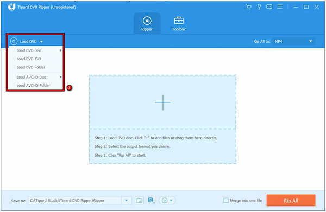Toggle the GPU acceleration icon
Viewport: 326px width, 212px height.
pyautogui.click(x=151, y=201)
